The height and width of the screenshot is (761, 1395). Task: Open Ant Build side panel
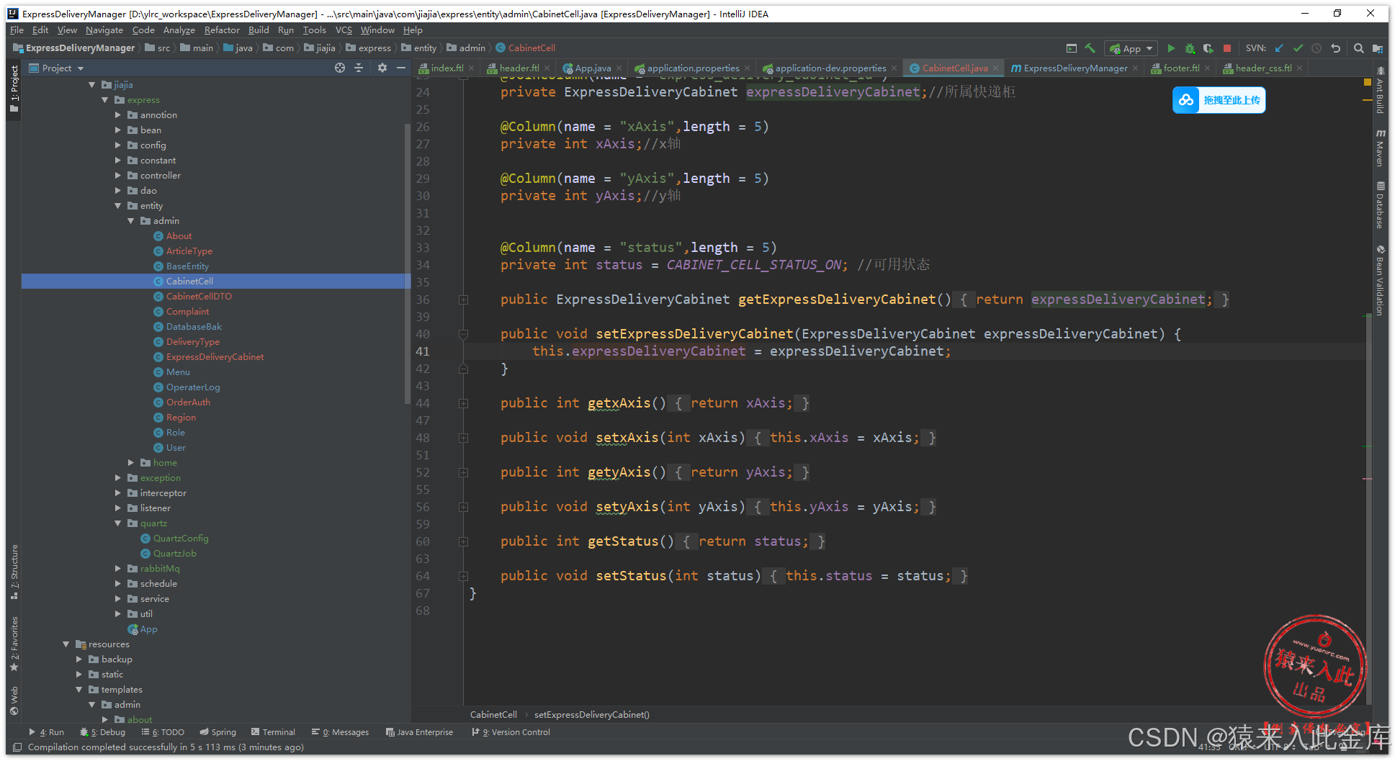tap(1380, 90)
